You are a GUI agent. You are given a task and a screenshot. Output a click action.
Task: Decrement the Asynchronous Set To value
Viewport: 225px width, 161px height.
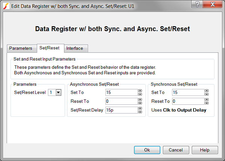(x=140, y=94)
